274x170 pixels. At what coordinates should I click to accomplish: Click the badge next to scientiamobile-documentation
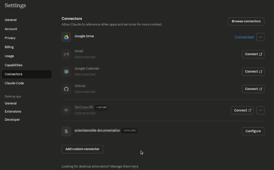click(130, 131)
